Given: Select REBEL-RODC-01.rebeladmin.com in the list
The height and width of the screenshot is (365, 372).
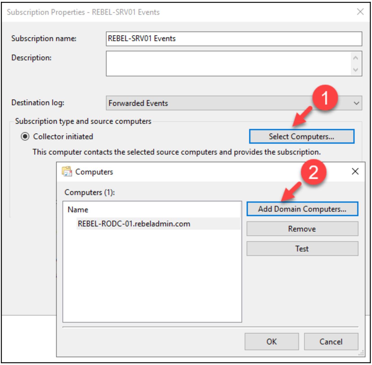Looking at the screenshot, I should coord(134,224).
